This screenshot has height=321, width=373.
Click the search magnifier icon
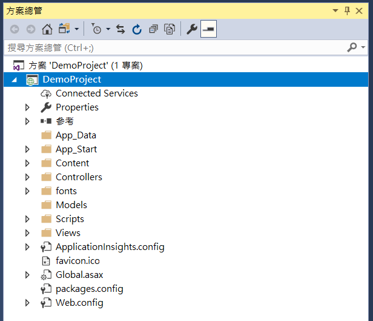tap(352, 47)
